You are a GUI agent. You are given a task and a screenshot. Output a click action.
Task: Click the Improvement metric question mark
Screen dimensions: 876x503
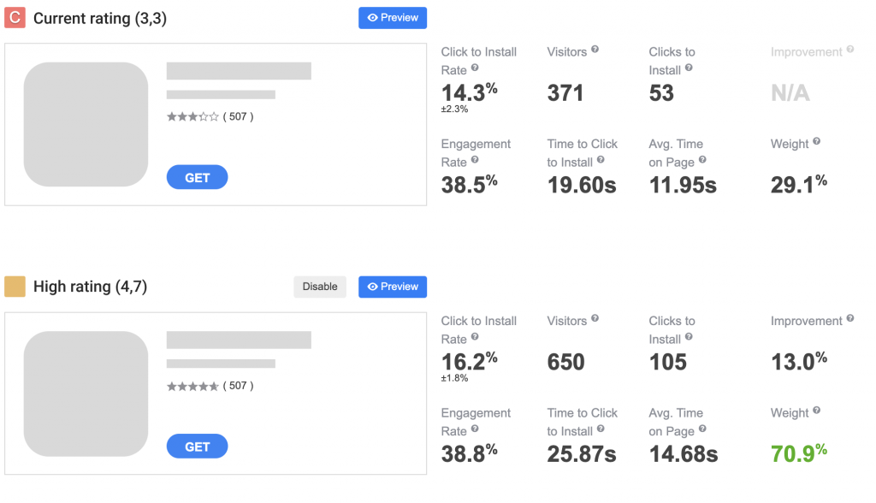(x=851, y=51)
